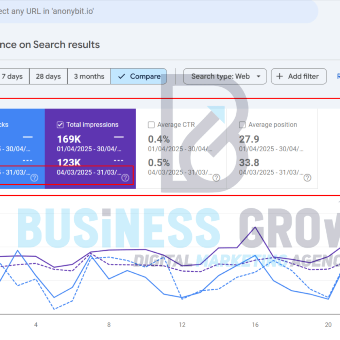The height and width of the screenshot is (340, 340).
Task: Click the Average CTR card label
Action: 176,125
